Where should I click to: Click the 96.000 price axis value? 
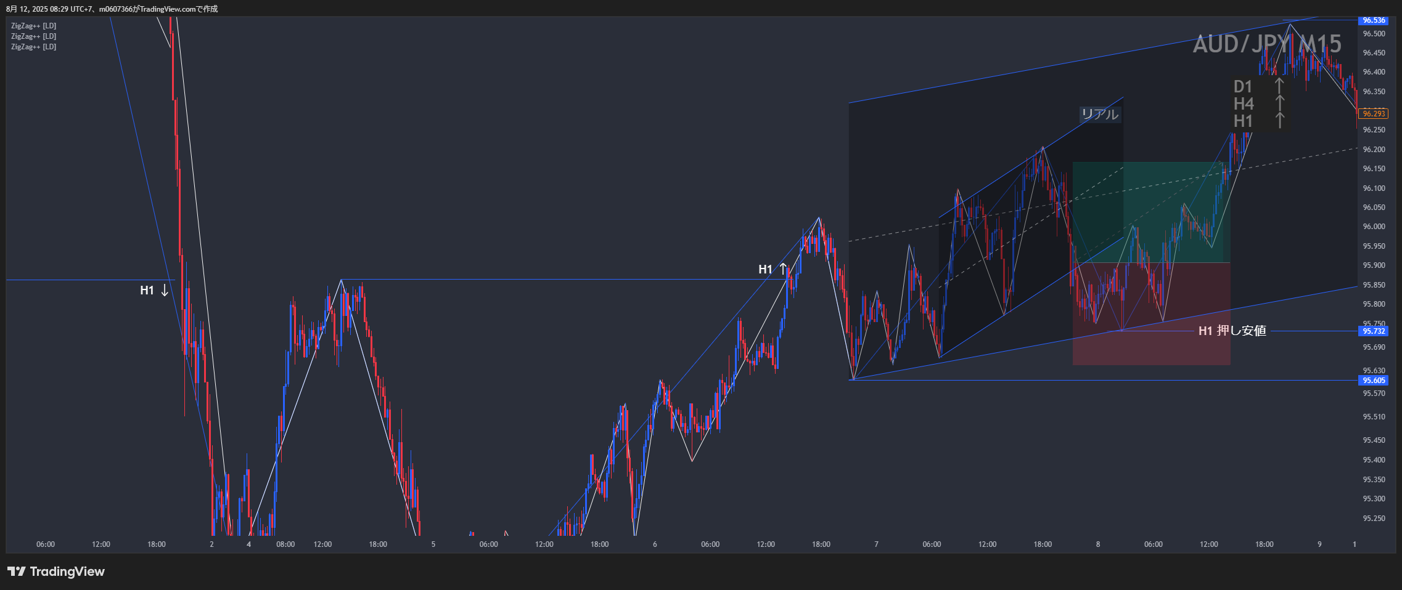coord(1374,227)
